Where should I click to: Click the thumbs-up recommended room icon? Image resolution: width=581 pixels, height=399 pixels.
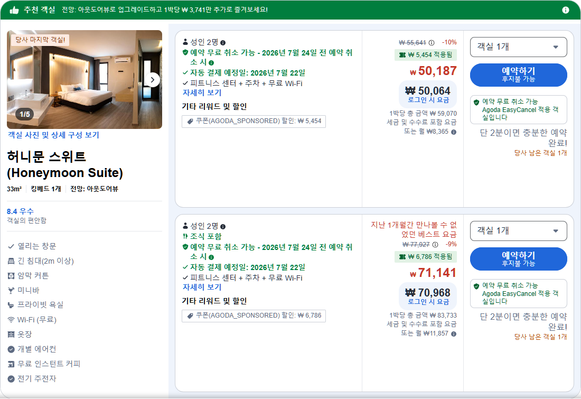[x=14, y=10]
